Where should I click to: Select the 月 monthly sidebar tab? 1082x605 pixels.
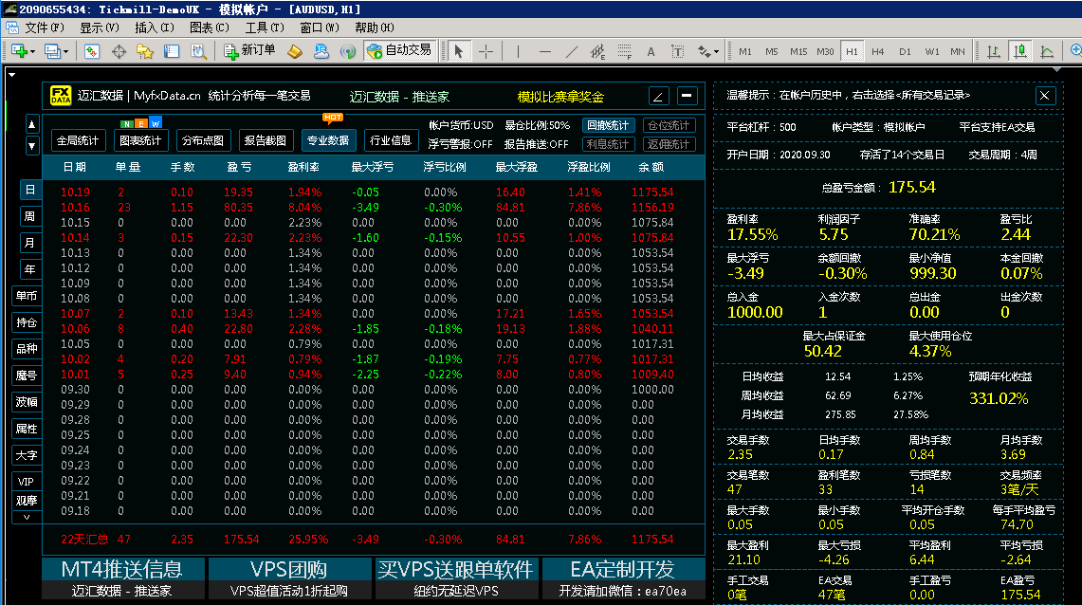click(29, 243)
